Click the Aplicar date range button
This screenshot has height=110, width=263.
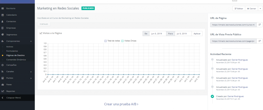point(197,34)
